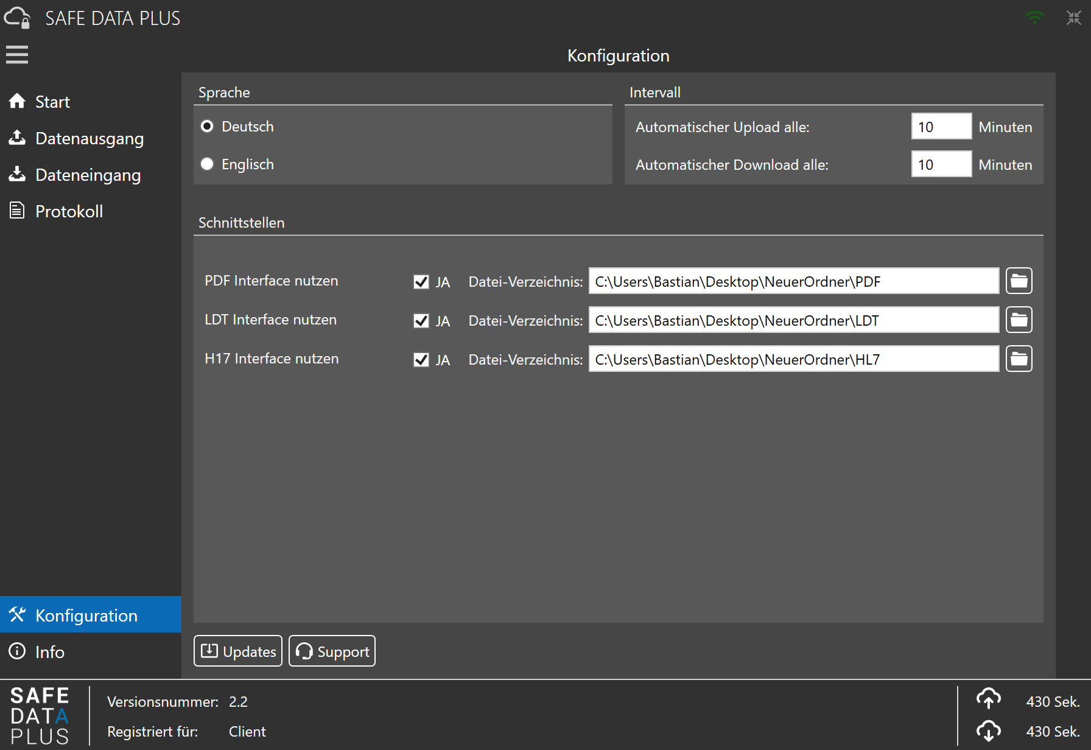Click the Konfiguration tools icon
This screenshot has height=750, width=1091.
[x=17, y=615]
